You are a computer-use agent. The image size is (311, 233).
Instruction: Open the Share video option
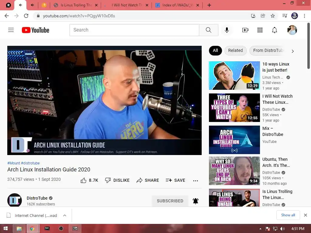click(x=148, y=180)
